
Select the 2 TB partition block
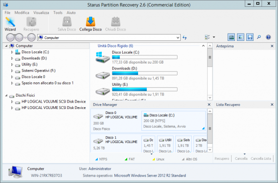pos(200,144)
